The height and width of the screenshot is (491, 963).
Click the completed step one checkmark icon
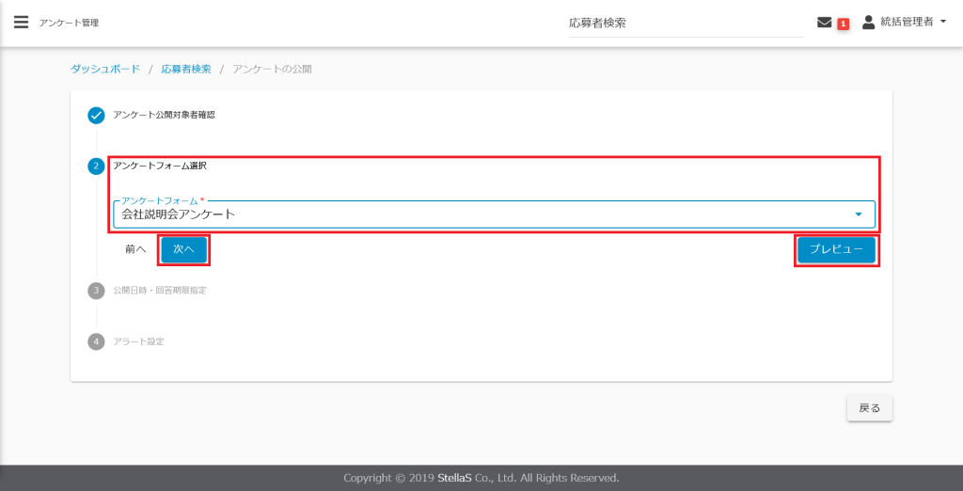point(96,115)
